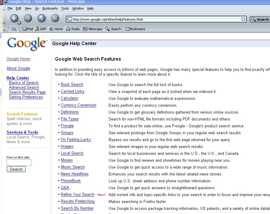Click the sidebar toggle icon in personal toolbar
Image resolution: width=270 pixels, height=214 pixels.
click(14, 29)
